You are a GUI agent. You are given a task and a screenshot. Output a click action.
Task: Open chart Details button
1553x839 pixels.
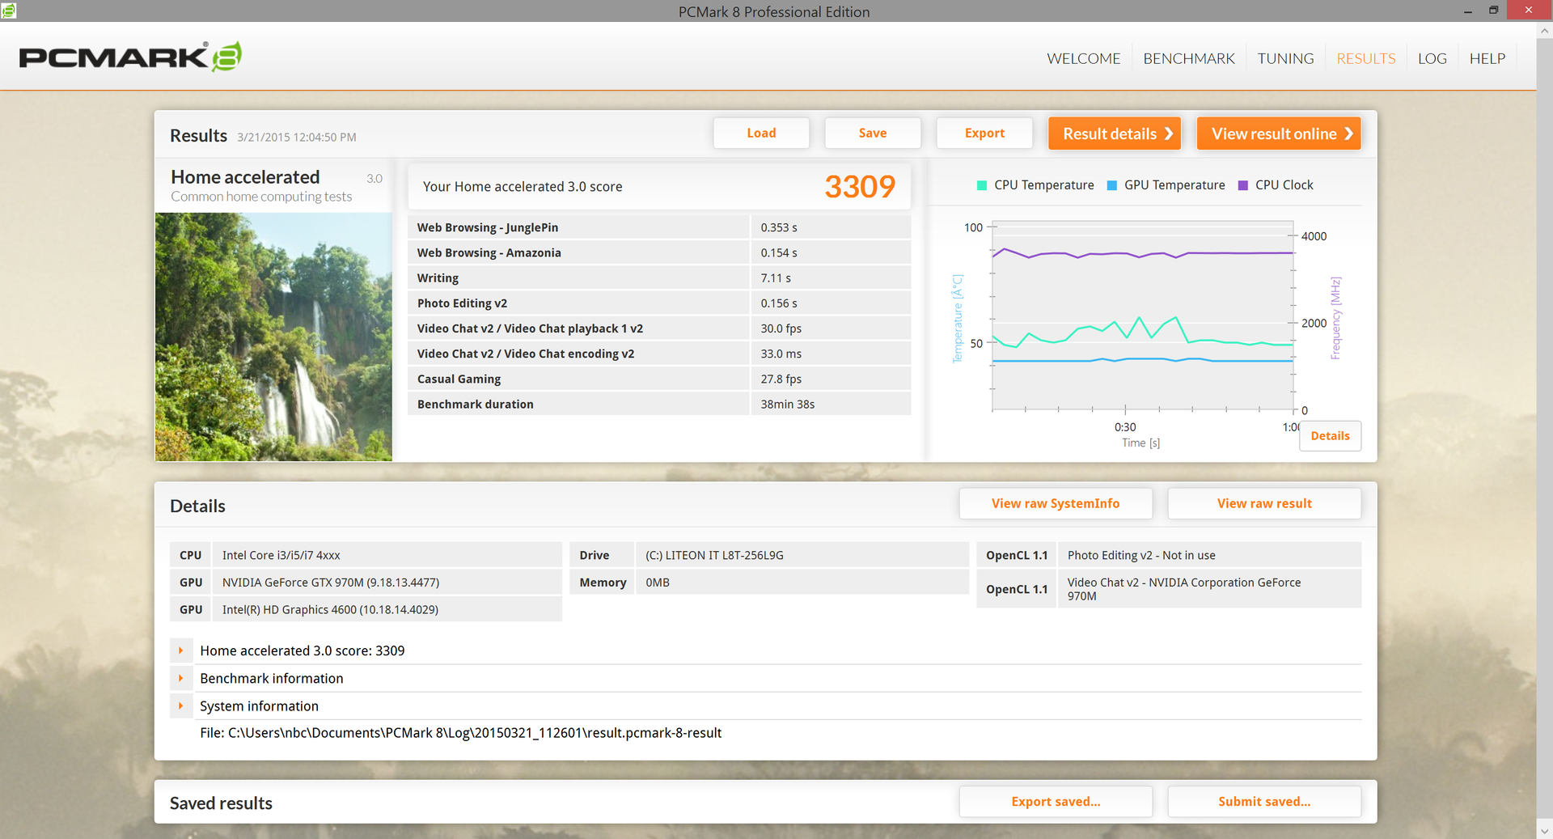1330,436
